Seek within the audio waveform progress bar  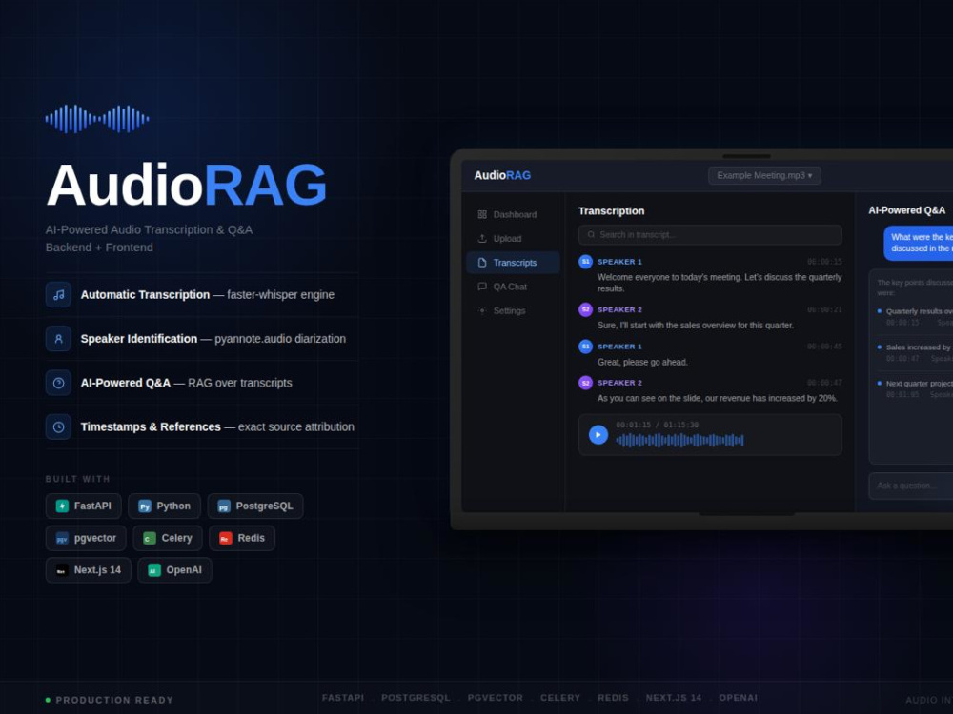click(679, 440)
